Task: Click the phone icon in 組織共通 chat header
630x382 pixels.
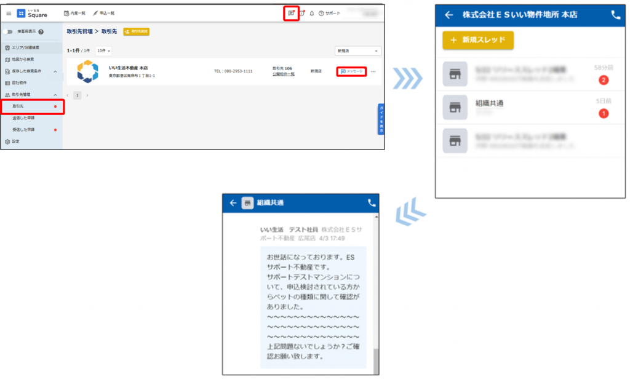Action: [371, 202]
